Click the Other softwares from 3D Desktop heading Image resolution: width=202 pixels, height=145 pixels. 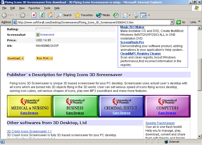[47, 123]
